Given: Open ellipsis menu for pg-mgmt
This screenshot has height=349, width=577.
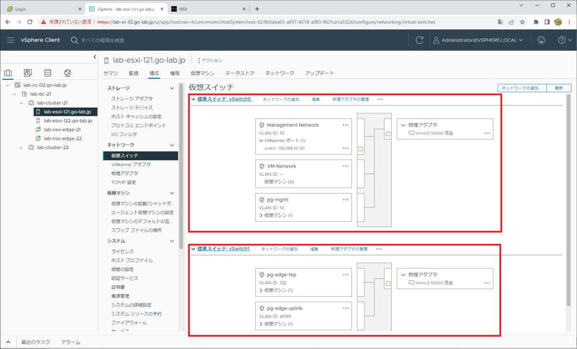Looking at the screenshot, I should pyautogui.click(x=345, y=199).
